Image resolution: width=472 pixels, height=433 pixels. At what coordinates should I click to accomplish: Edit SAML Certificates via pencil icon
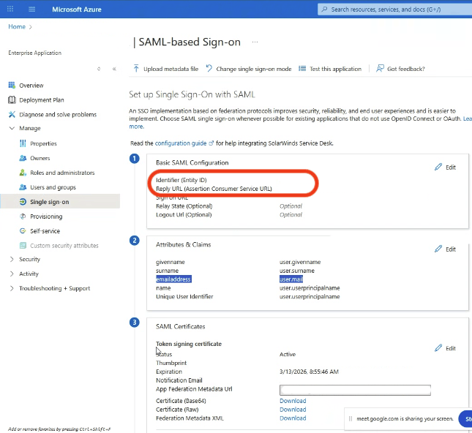[438, 348]
